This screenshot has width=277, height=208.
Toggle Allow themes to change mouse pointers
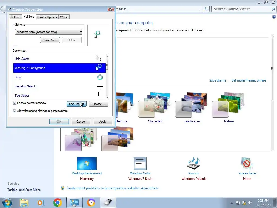(15, 111)
